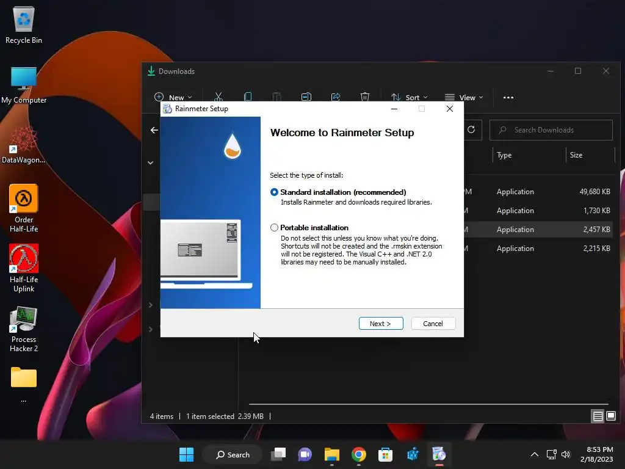The height and width of the screenshot is (469, 625).
Task: Open File Explorer from taskbar
Action: click(331, 454)
